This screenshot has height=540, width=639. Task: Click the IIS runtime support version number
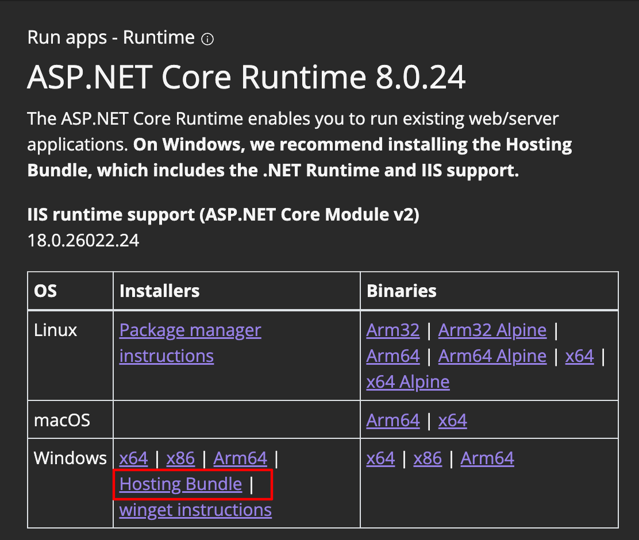coord(83,240)
